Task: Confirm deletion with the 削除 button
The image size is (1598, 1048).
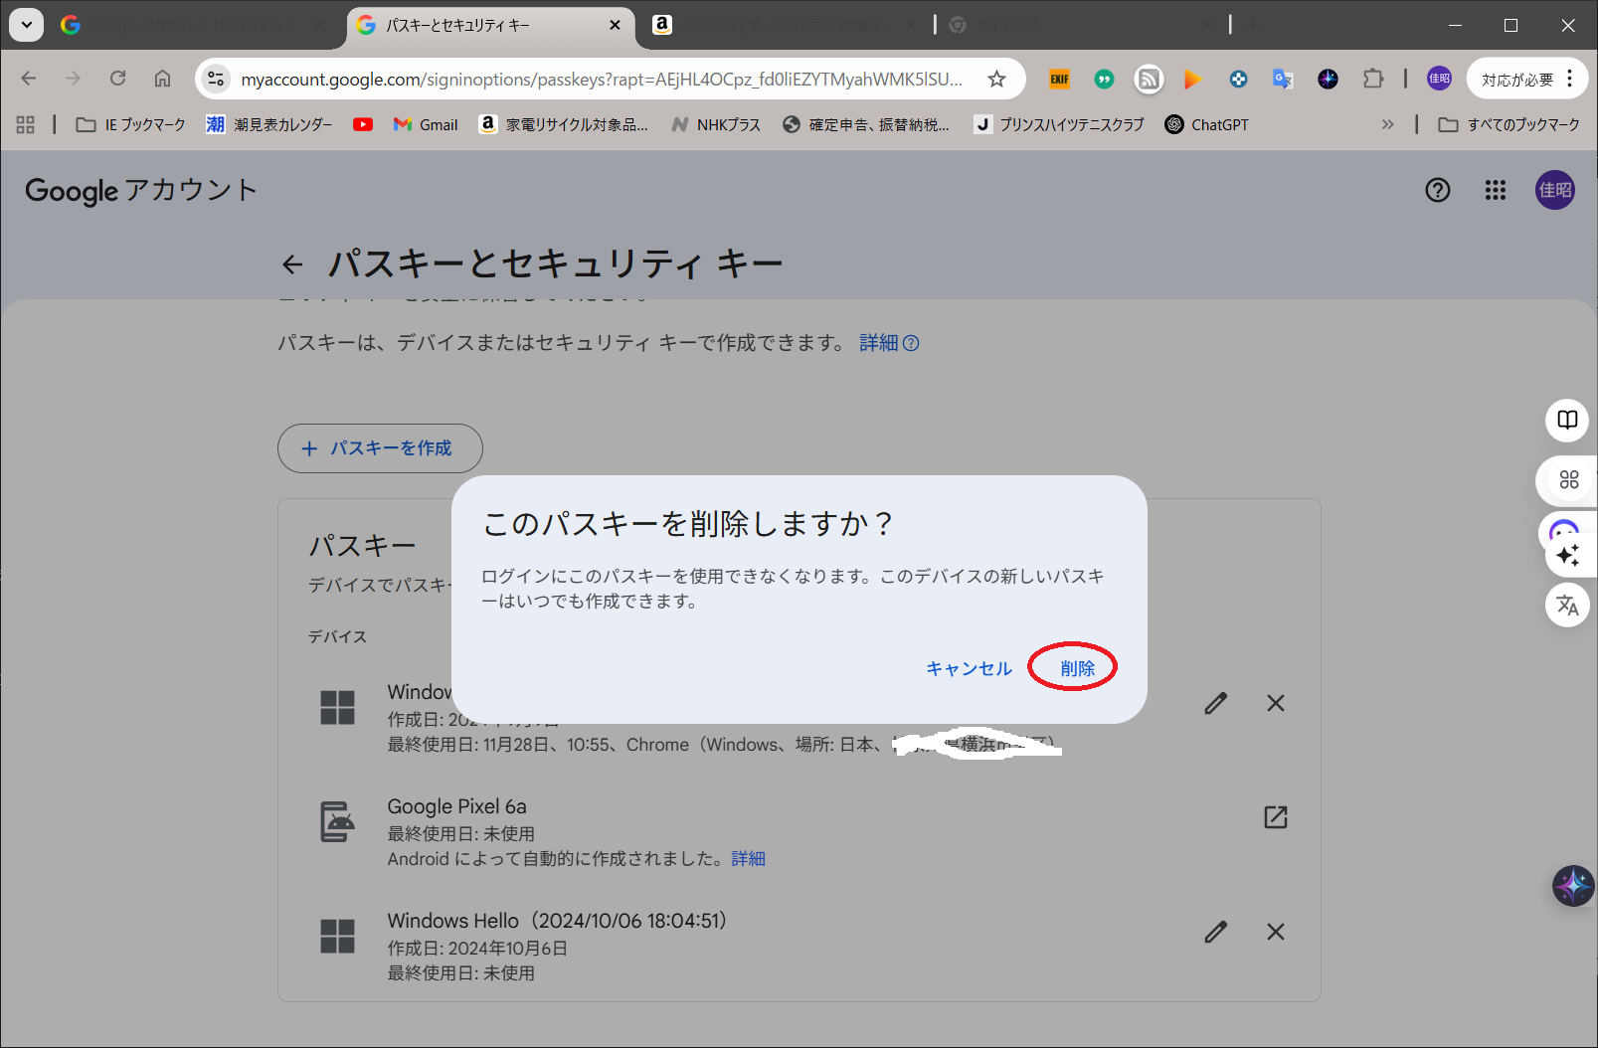Action: [x=1077, y=668]
